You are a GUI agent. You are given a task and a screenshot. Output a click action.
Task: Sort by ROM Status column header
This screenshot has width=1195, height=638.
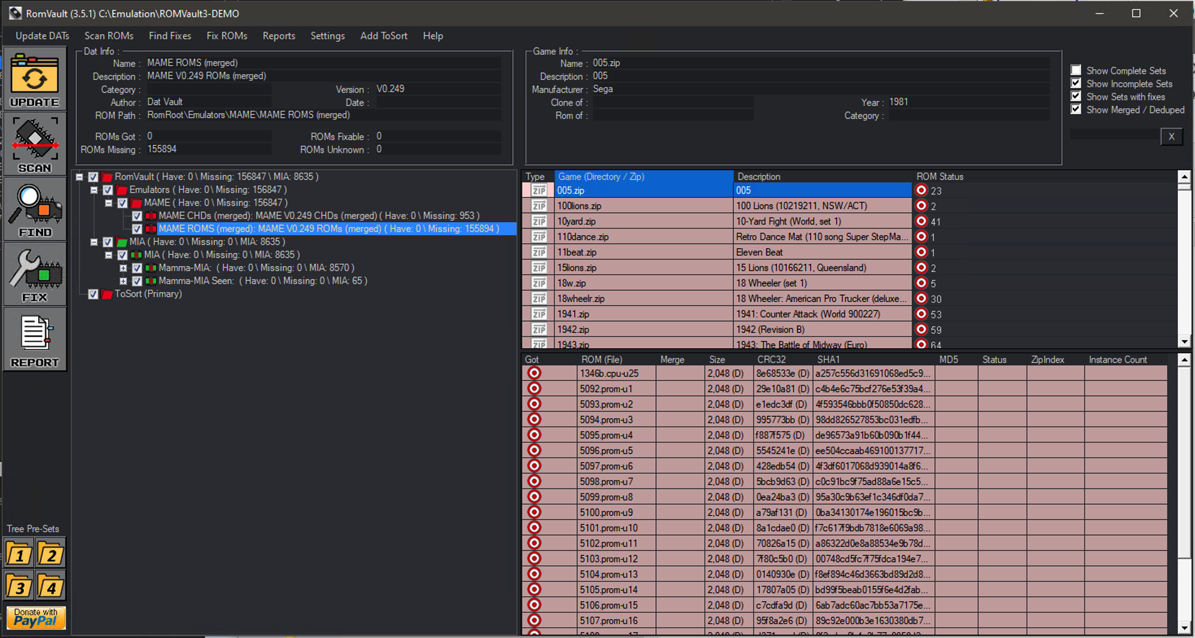(x=940, y=176)
